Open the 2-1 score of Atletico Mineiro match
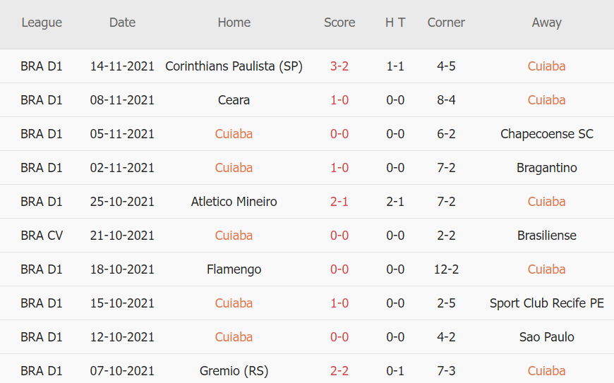 tap(339, 202)
